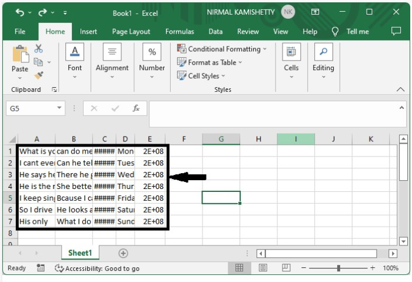The width and height of the screenshot is (412, 282).
Task: Click the Select All corner triangle
Action: tap(11, 139)
